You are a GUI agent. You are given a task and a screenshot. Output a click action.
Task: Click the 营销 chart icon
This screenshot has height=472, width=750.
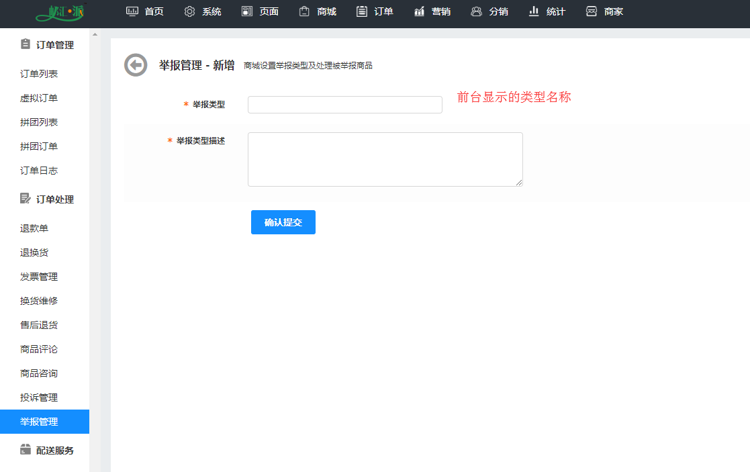click(x=420, y=11)
